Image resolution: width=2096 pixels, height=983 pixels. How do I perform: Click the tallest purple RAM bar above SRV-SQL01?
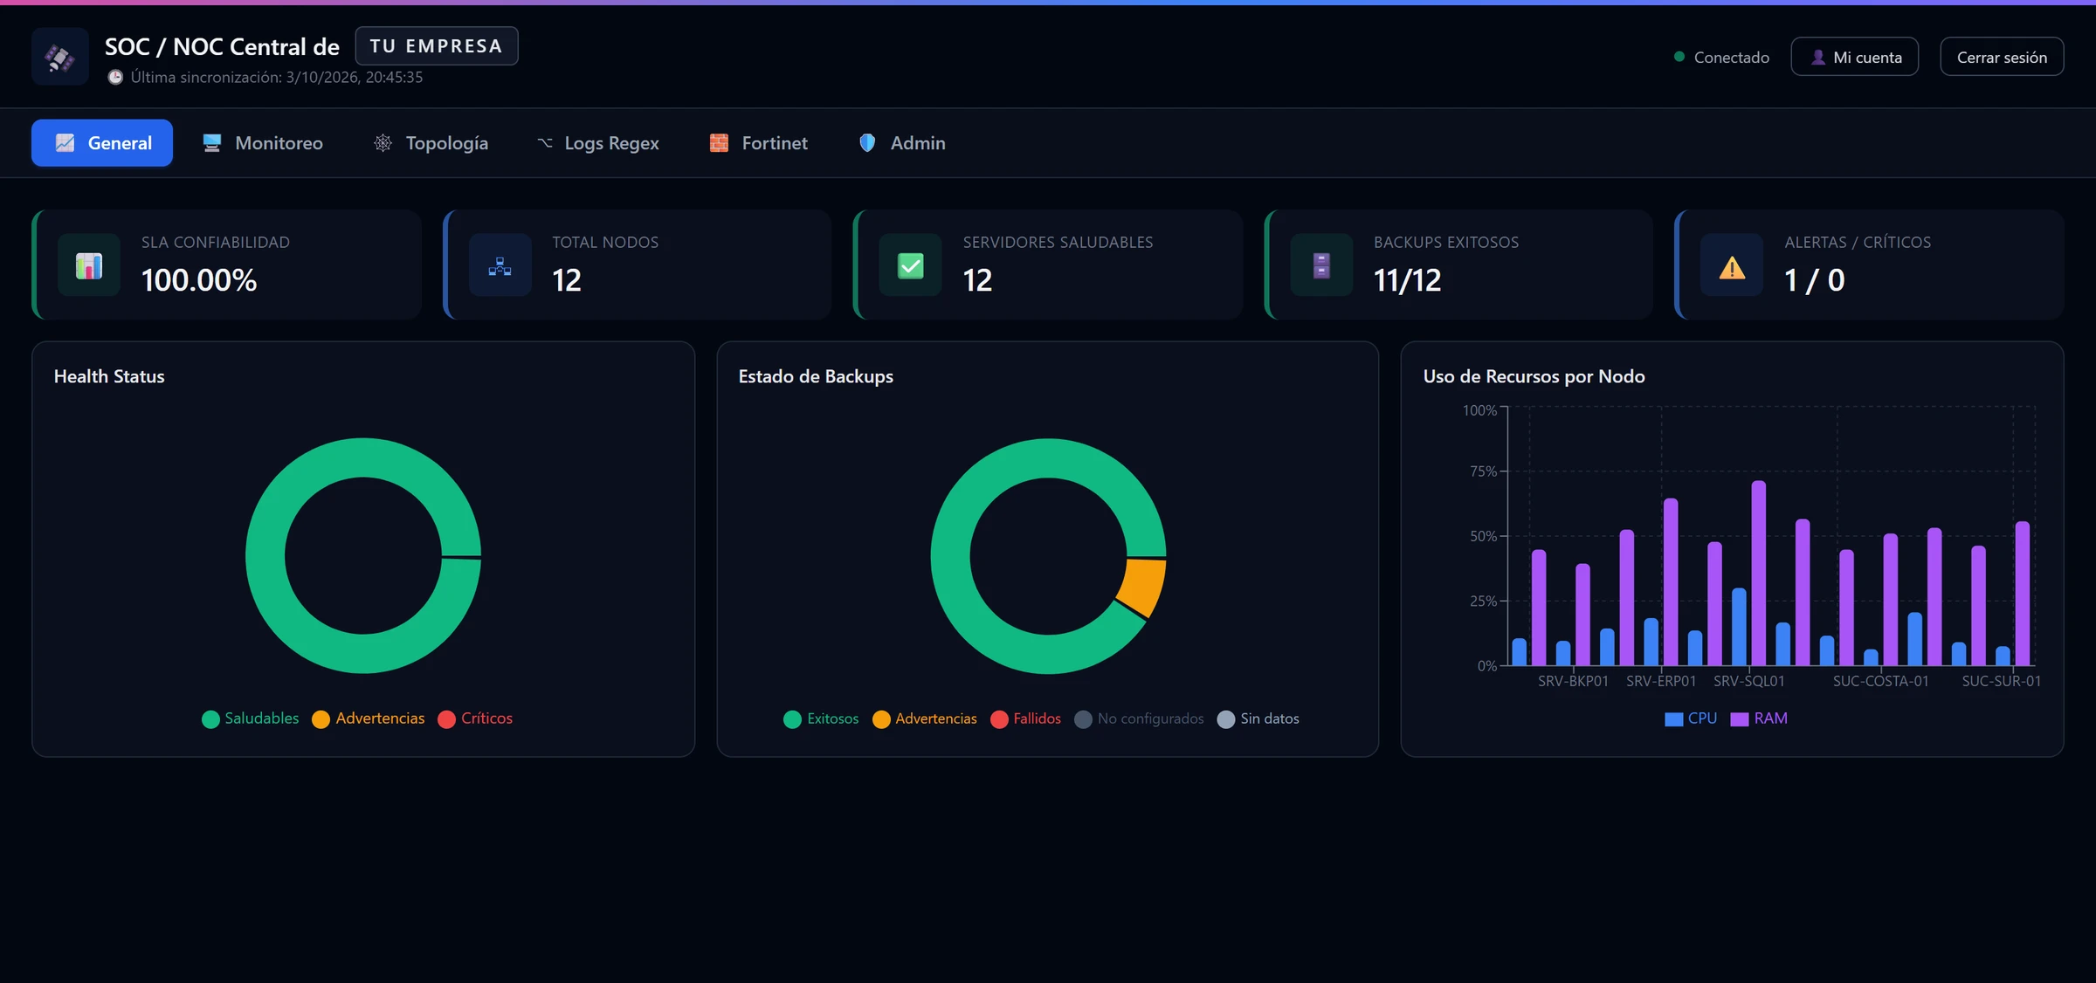[1759, 573]
